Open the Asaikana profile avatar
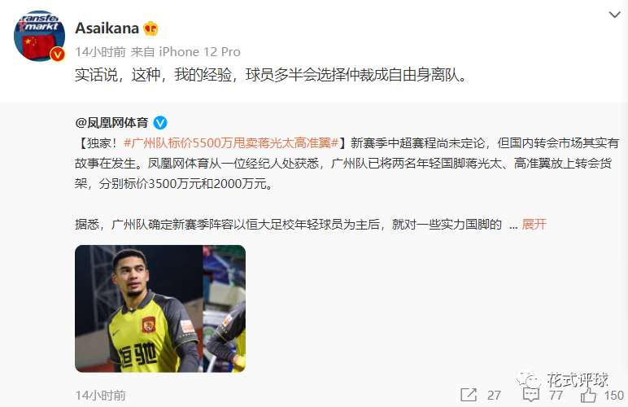Screen dimensions: 628x407 pos(39,36)
